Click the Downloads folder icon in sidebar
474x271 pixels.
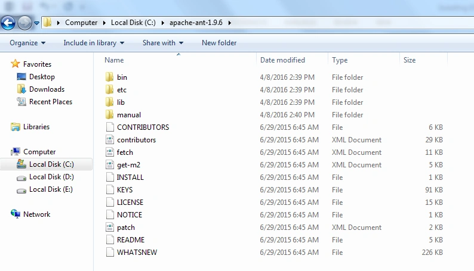tap(21, 89)
